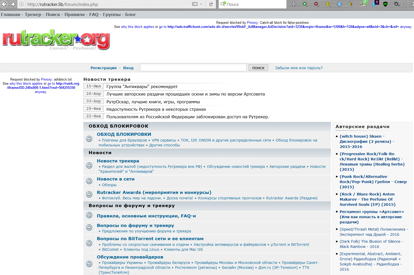Open Регламент группы «Артсовет» link
This screenshot has width=414, height=275.
coord(372,217)
